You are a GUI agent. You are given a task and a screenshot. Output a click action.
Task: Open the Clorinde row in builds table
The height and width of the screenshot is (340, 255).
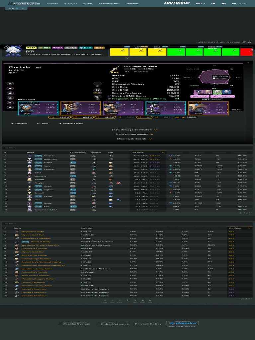point(127,156)
